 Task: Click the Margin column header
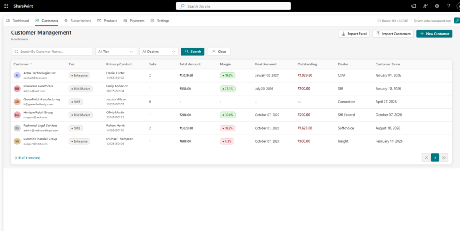coord(226,64)
